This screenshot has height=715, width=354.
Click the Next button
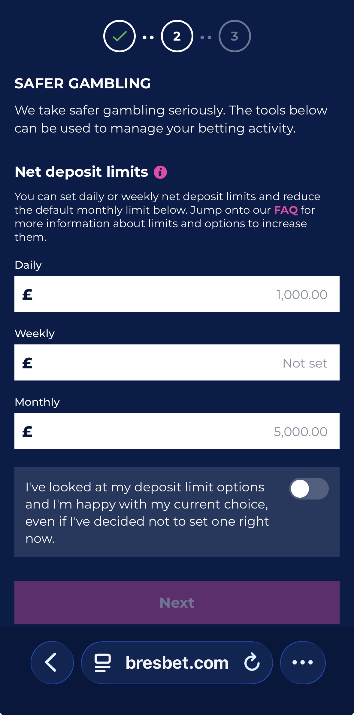(177, 602)
